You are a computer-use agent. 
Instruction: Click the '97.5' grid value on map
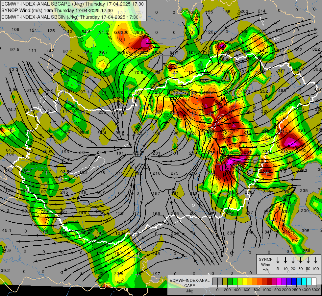click(15, 50)
